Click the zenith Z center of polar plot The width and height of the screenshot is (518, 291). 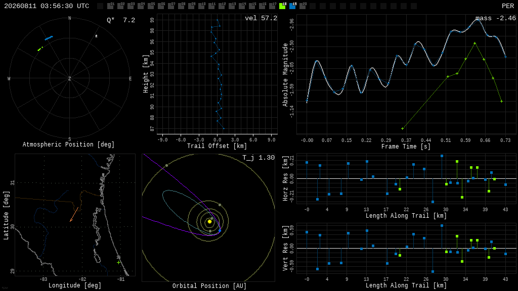(69, 78)
